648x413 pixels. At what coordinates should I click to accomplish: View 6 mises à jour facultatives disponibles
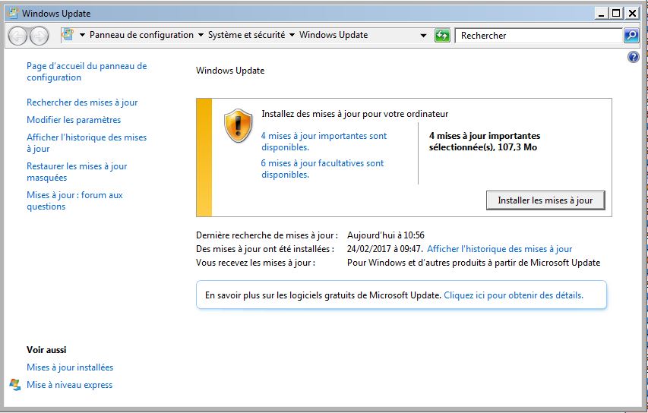(x=322, y=169)
